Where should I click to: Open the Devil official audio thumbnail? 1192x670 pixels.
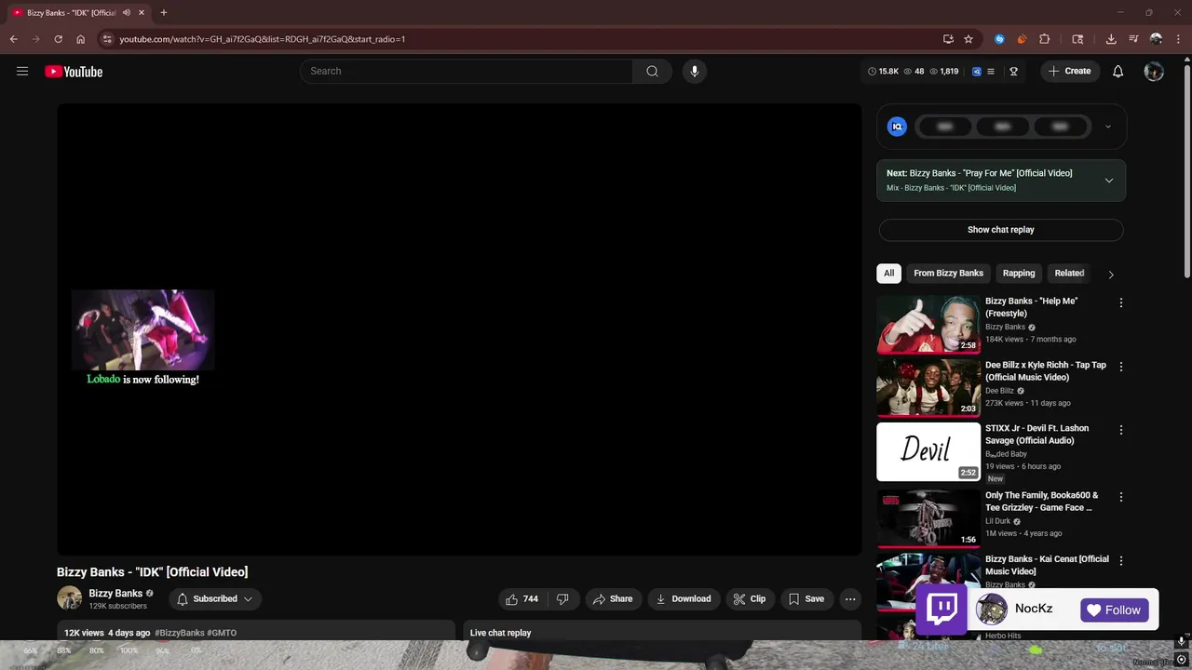928,452
